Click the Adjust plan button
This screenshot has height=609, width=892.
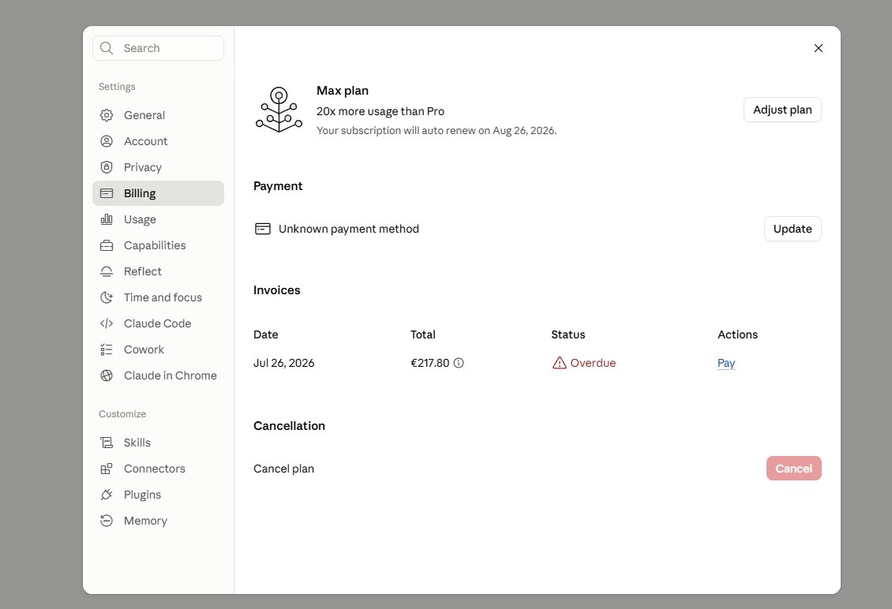pyautogui.click(x=782, y=110)
